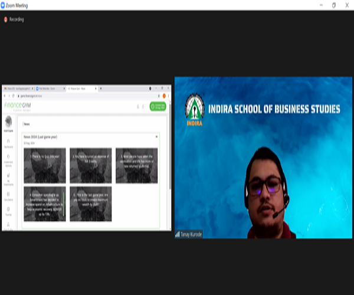Image resolution: width=354 pixels, height=295 pixels.
Task: Open news card 2 about incurred expense
Action: [90, 165]
